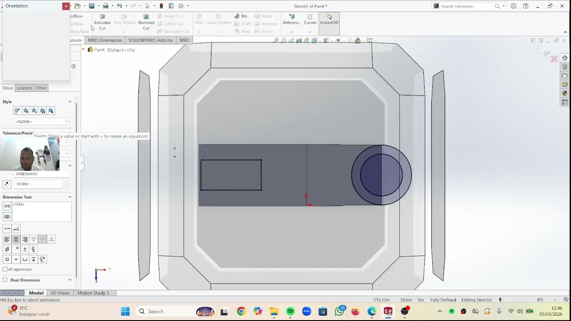Click the Print icon in quick toolbar
The height and width of the screenshot is (321, 571).
[x=106, y=6]
